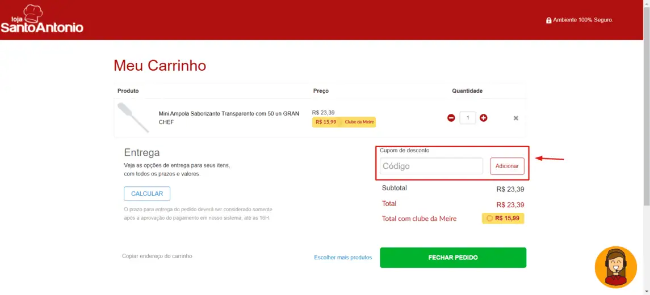Click the quantity number field
This screenshot has width=650, height=295.
coord(468,118)
